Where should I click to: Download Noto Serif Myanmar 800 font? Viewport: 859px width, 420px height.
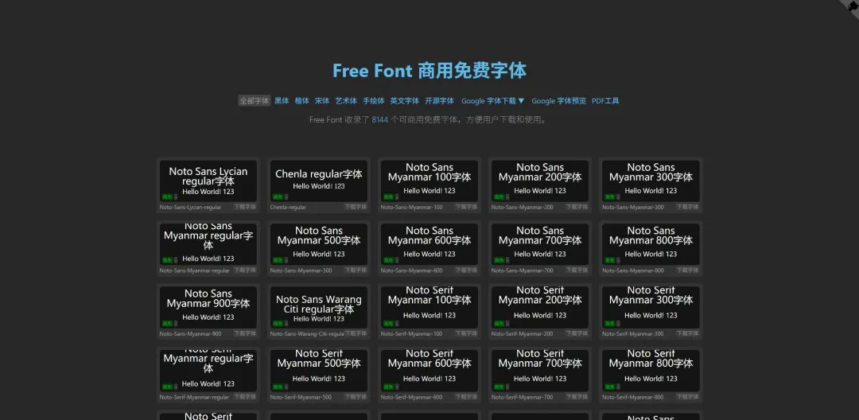(687, 397)
